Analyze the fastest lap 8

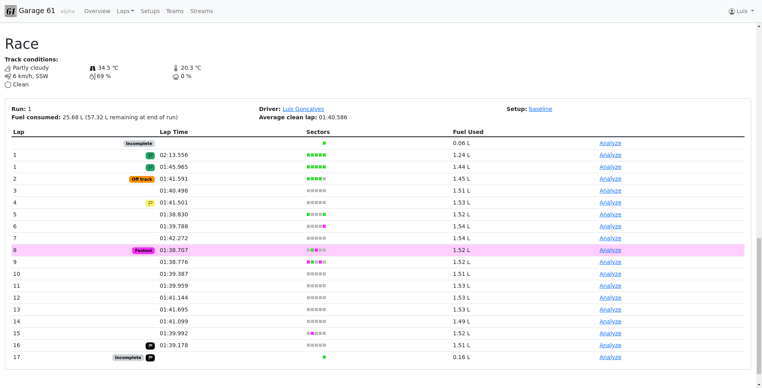610,250
